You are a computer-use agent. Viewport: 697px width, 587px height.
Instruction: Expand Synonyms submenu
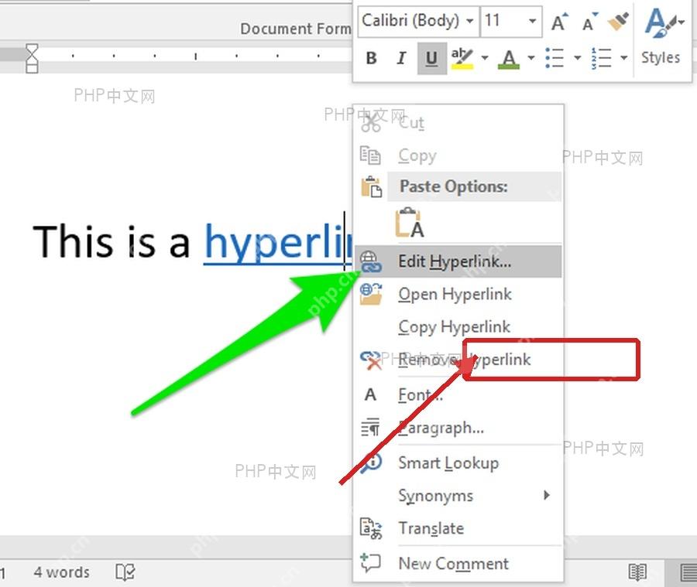pyautogui.click(x=458, y=496)
